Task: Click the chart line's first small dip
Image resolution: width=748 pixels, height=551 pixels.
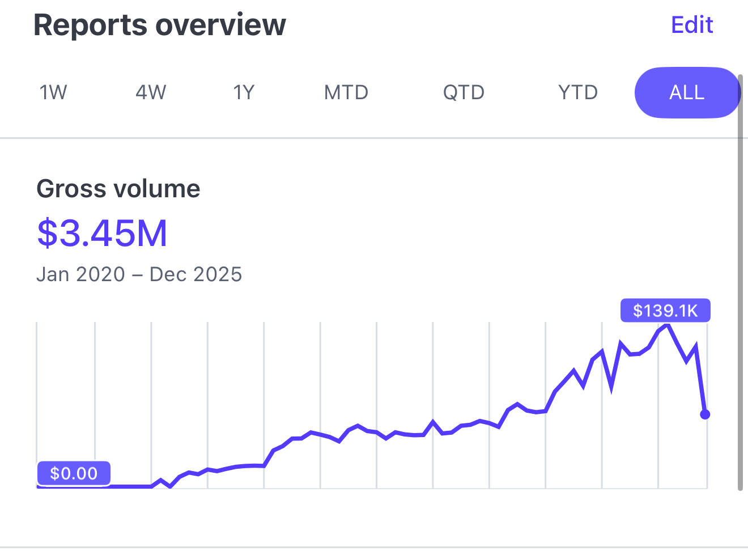Action: point(170,486)
